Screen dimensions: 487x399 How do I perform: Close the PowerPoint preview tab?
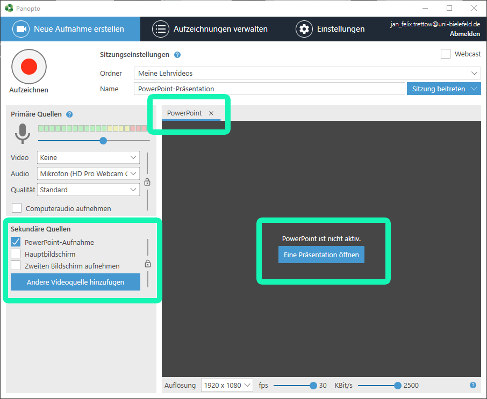[x=211, y=113]
